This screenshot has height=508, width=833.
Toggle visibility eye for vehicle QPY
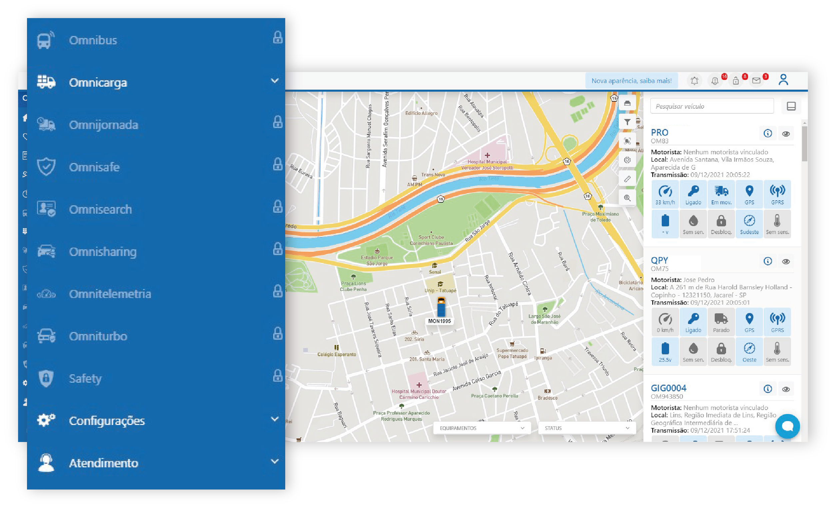click(x=786, y=261)
